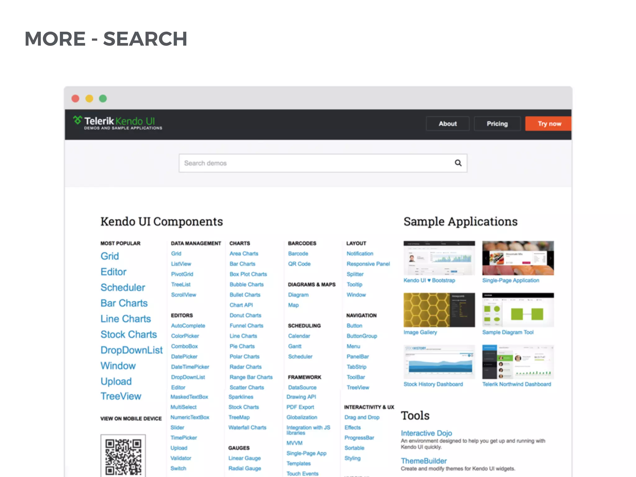
Task: Open the NumericTextBox demo link
Action: pyautogui.click(x=190, y=417)
